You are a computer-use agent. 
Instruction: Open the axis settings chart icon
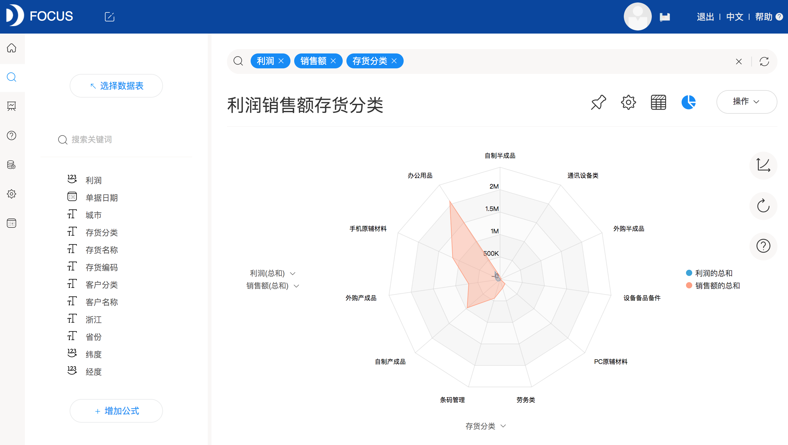(763, 165)
